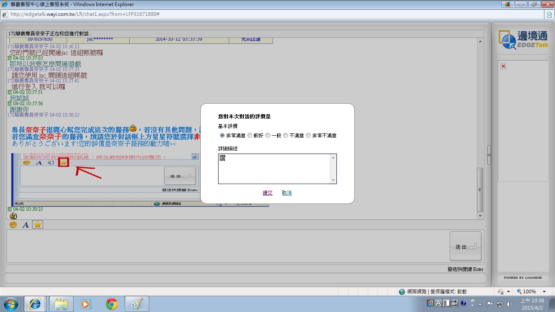Open IE compatibility view page icon
This screenshot has width=555, height=312.
(549, 14)
